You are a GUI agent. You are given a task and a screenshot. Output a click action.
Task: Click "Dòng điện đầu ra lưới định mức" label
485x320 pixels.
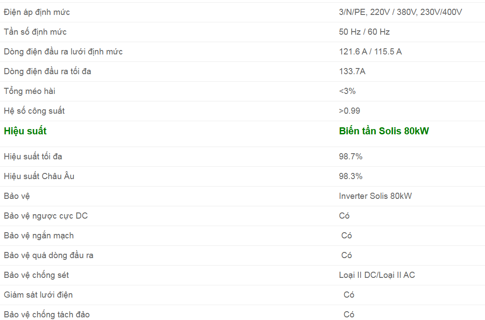[63, 52]
